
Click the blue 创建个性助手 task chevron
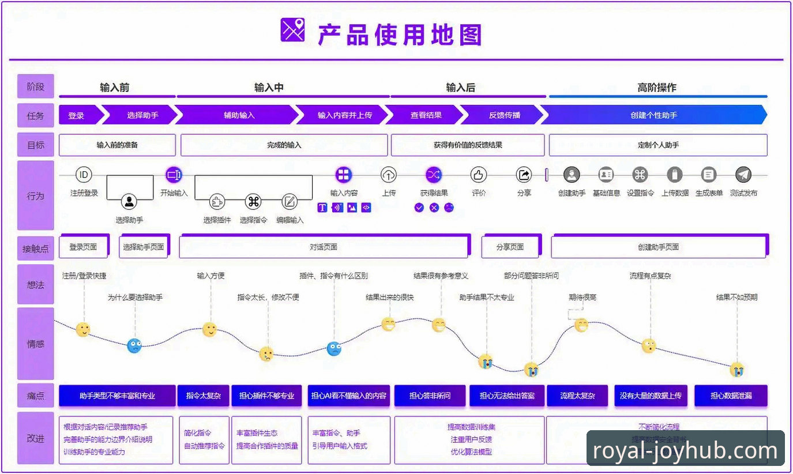(653, 115)
